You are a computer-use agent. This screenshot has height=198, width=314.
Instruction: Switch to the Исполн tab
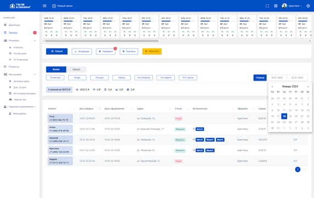point(56,69)
